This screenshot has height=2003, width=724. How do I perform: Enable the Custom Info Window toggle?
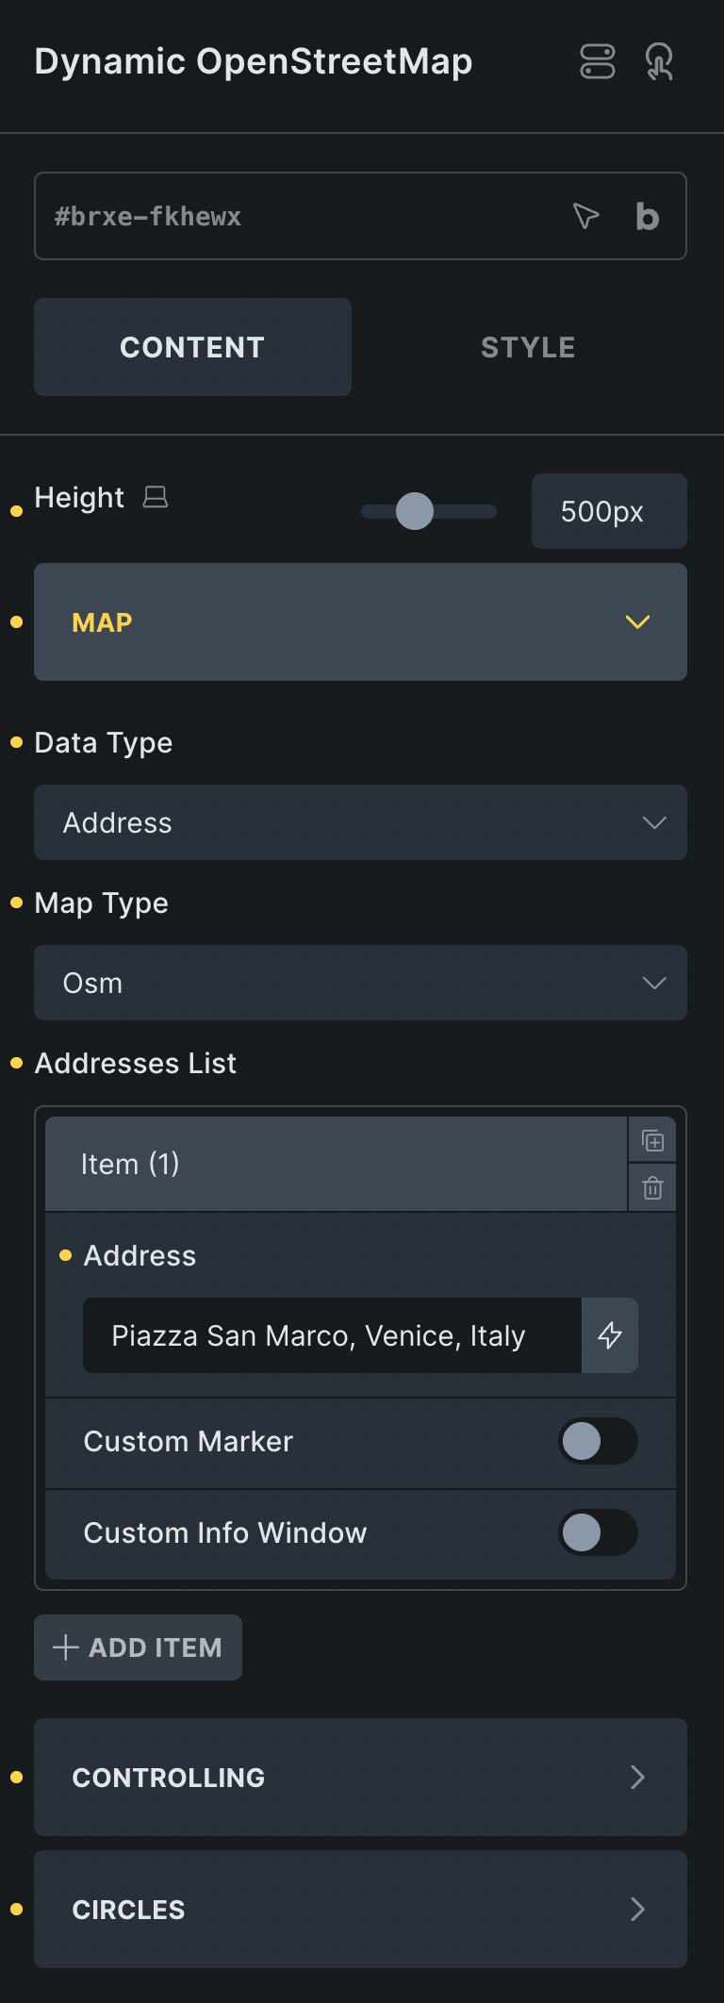598,1533
